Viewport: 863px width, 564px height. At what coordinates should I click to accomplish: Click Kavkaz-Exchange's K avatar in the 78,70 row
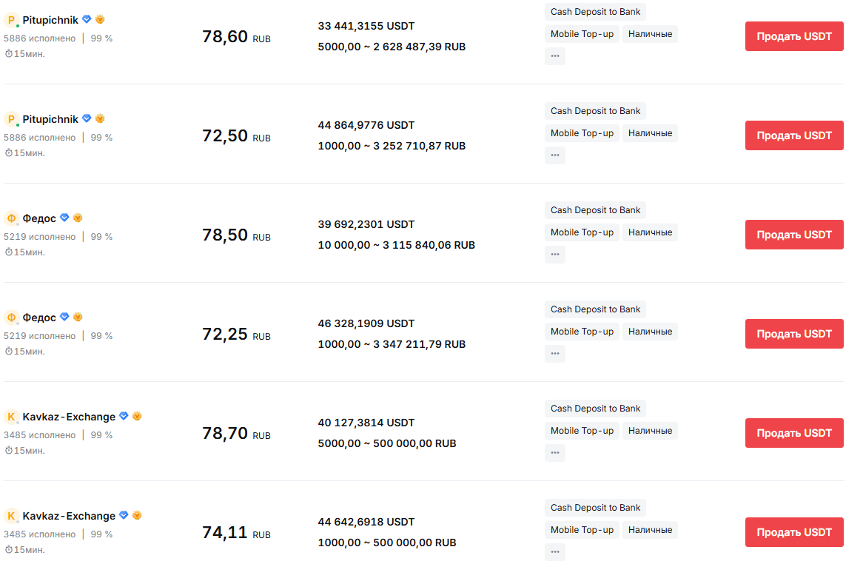tap(11, 417)
